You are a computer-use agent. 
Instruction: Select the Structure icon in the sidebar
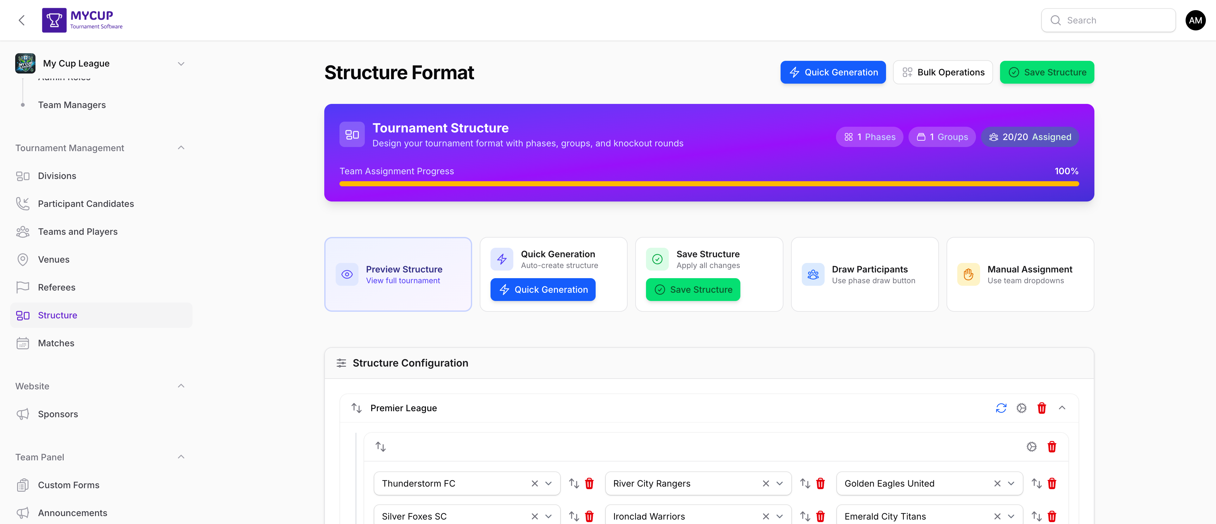tap(23, 315)
